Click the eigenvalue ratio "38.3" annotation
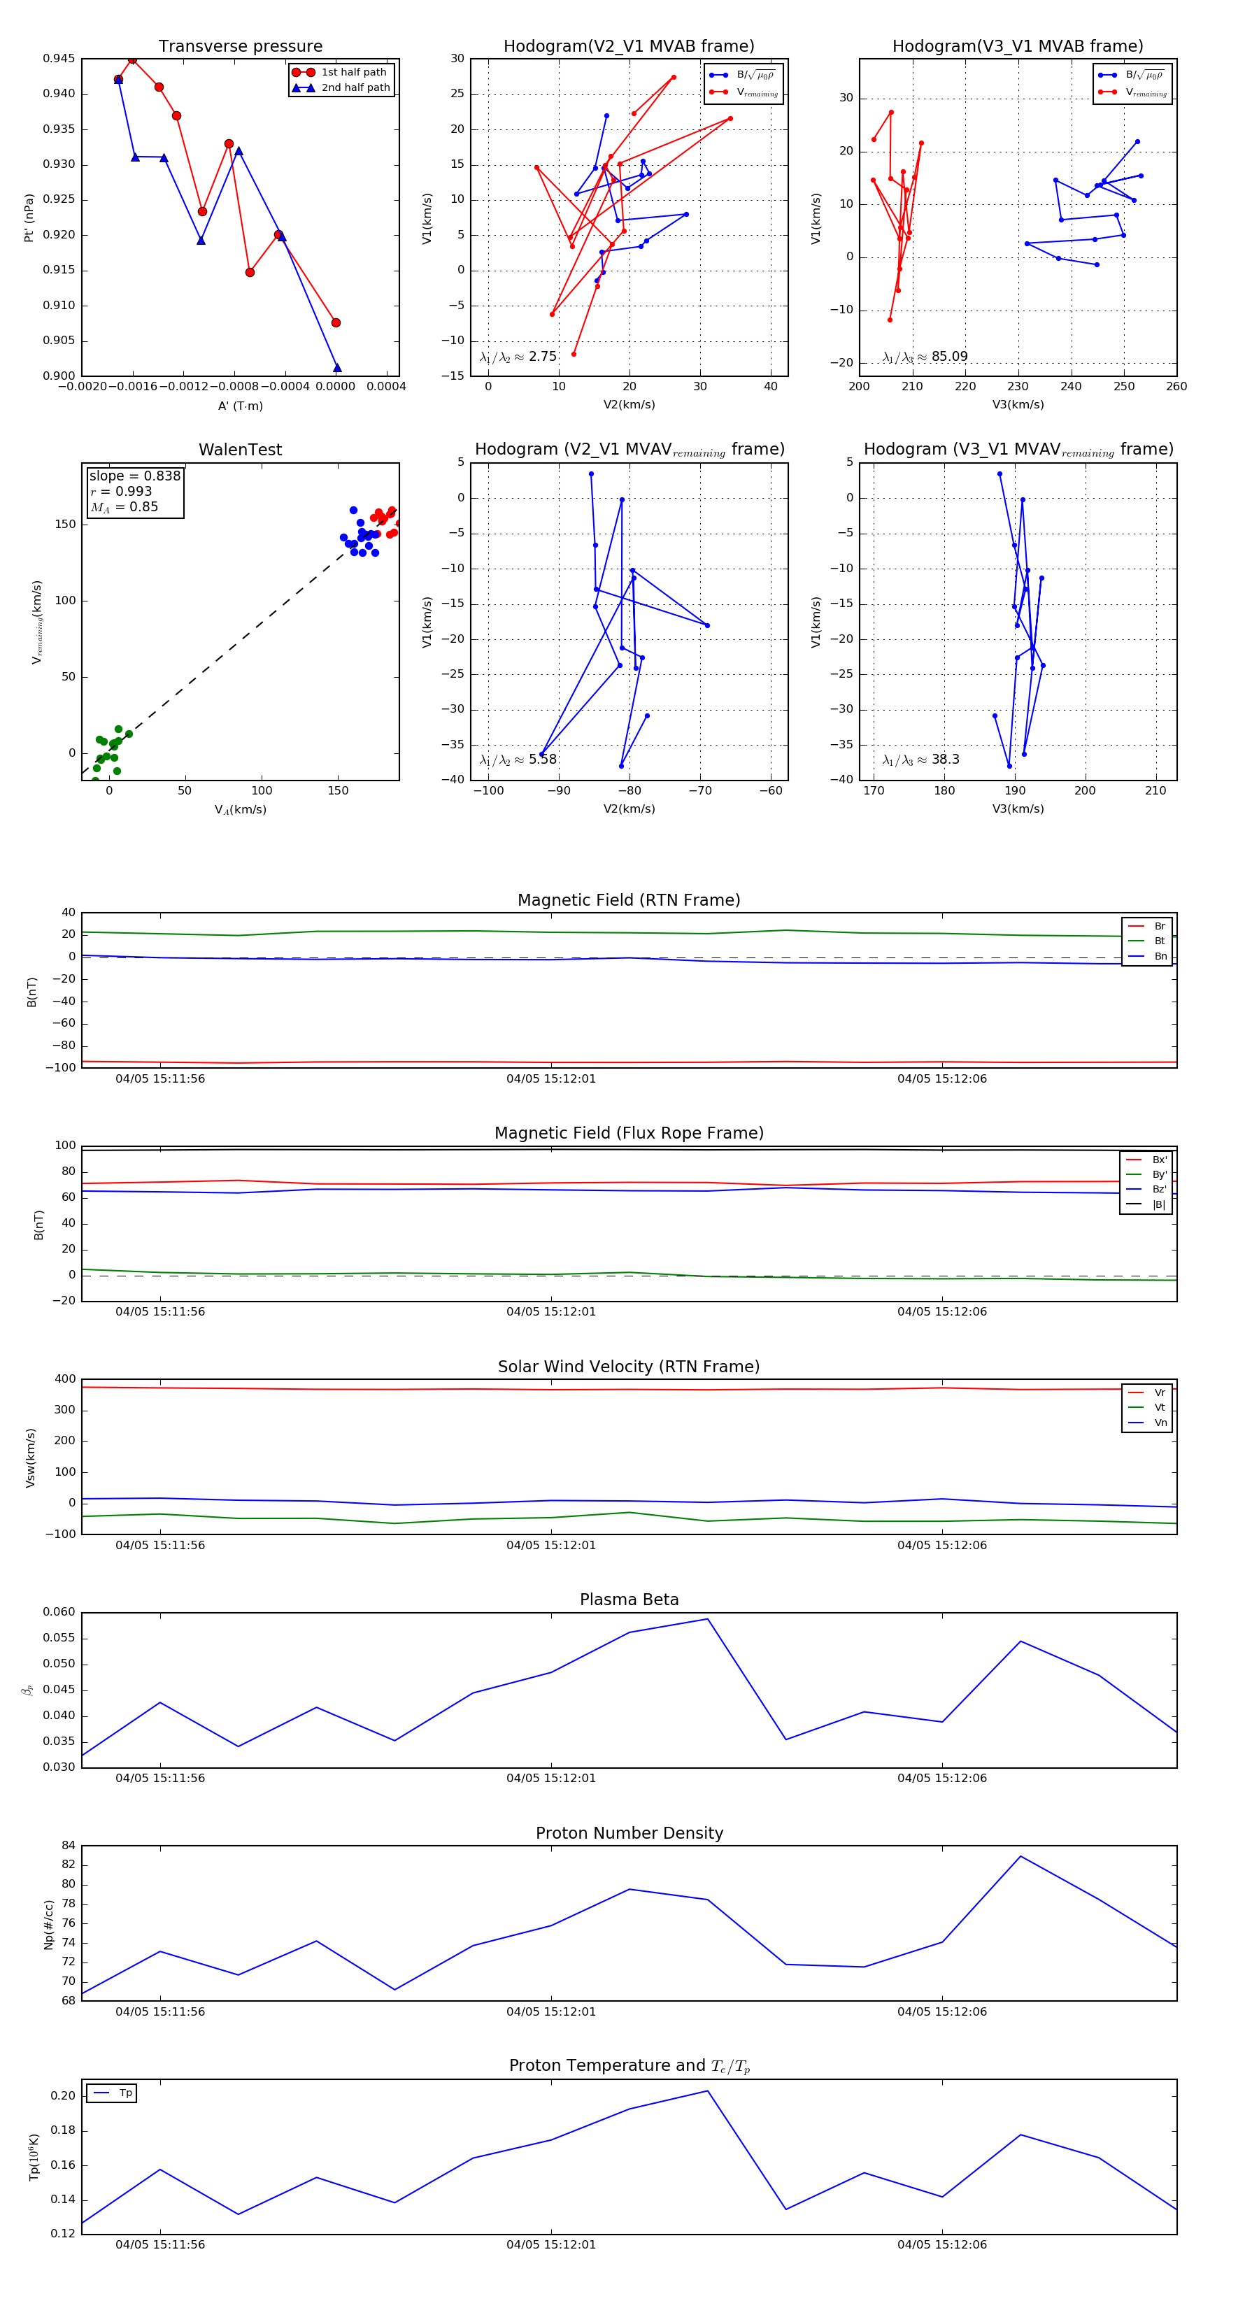 [x=920, y=760]
